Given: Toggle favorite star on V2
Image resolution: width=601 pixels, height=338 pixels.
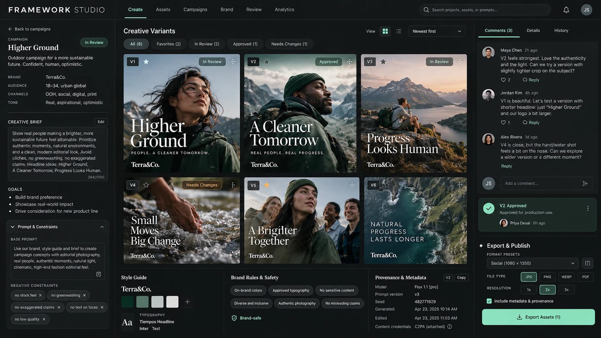Looking at the screenshot, I should point(267,62).
